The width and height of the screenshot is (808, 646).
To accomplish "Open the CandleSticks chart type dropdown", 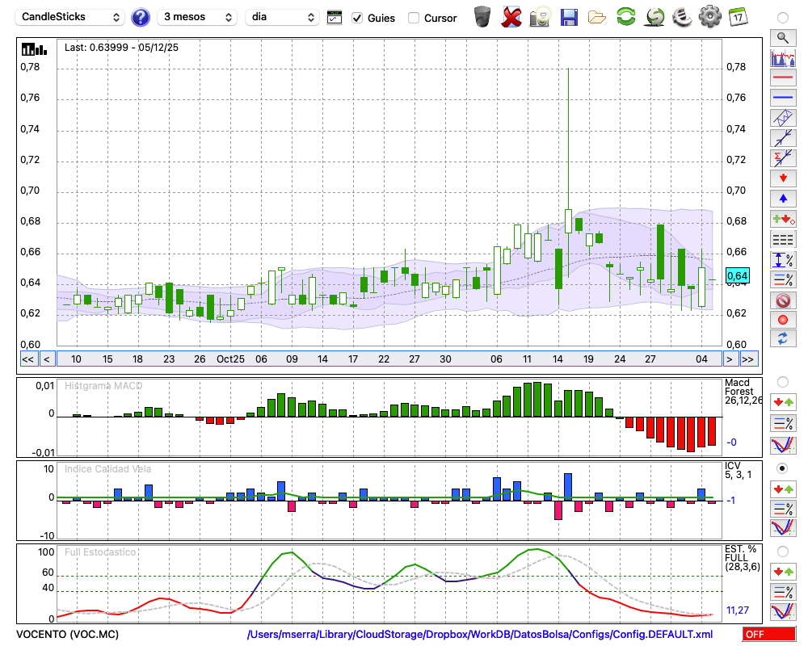I will pos(71,17).
